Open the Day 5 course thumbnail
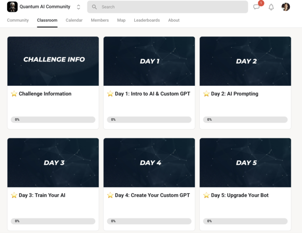Viewport: 302px width, 233px height. click(245, 163)
